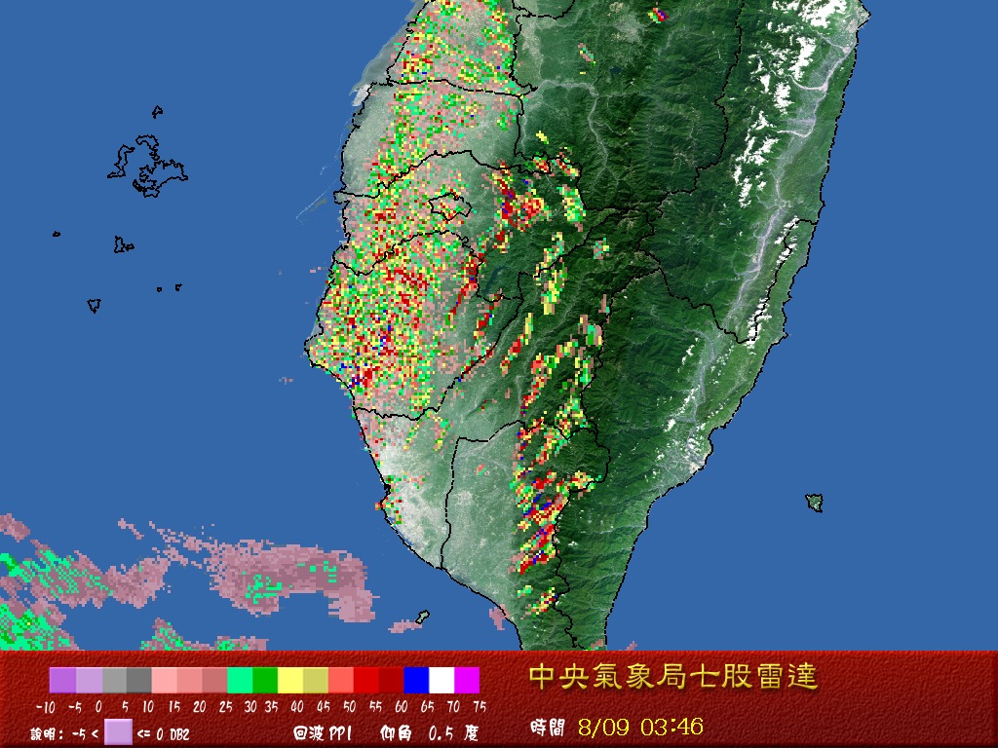The width and height of the screenshot is (998, 748).
Task: Select the dark gray 5-10 dBZ swatch
Action: pyautogui.click(x=138, y=680)
